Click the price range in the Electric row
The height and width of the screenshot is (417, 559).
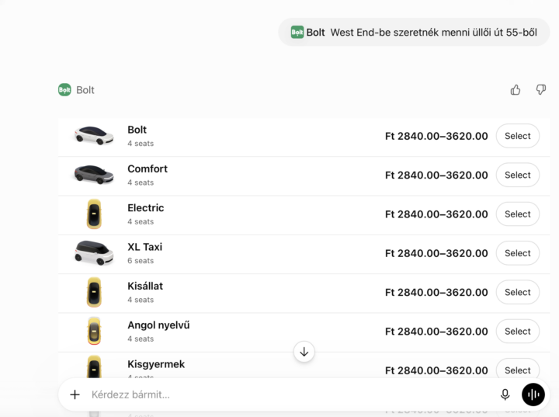436,214
